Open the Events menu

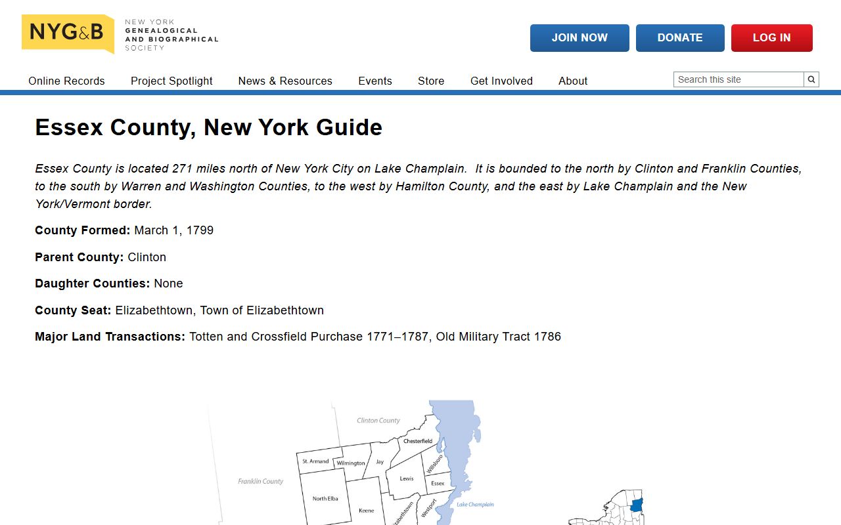pyautogui.click(x=375, y=81)
